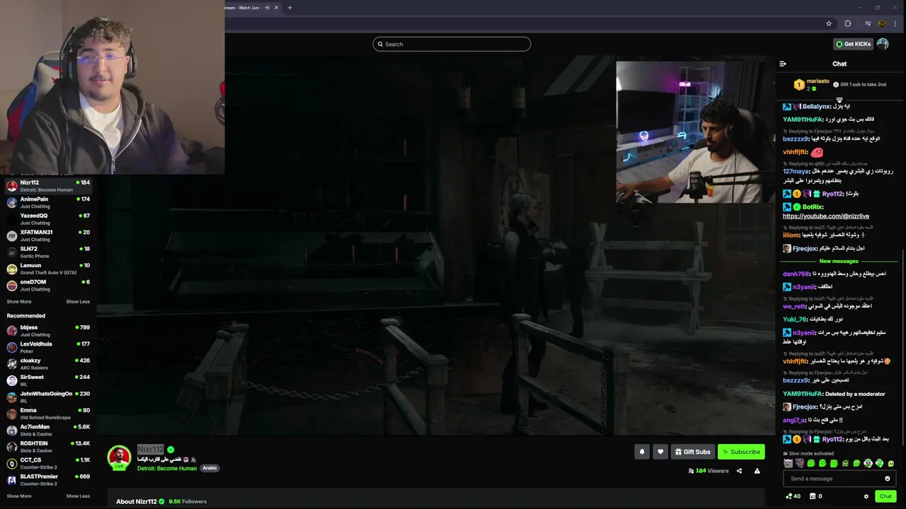Open SirSweet recommended channel

(x=48, y=380)
